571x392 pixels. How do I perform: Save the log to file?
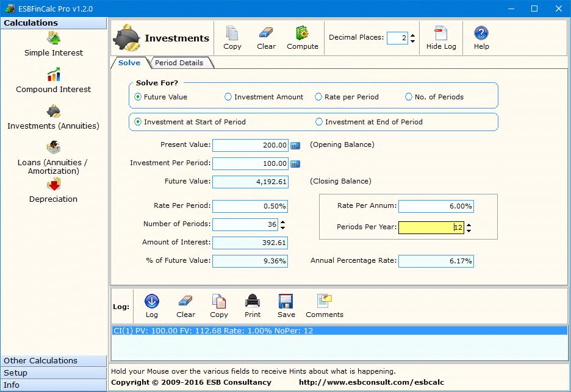(286, 306)
